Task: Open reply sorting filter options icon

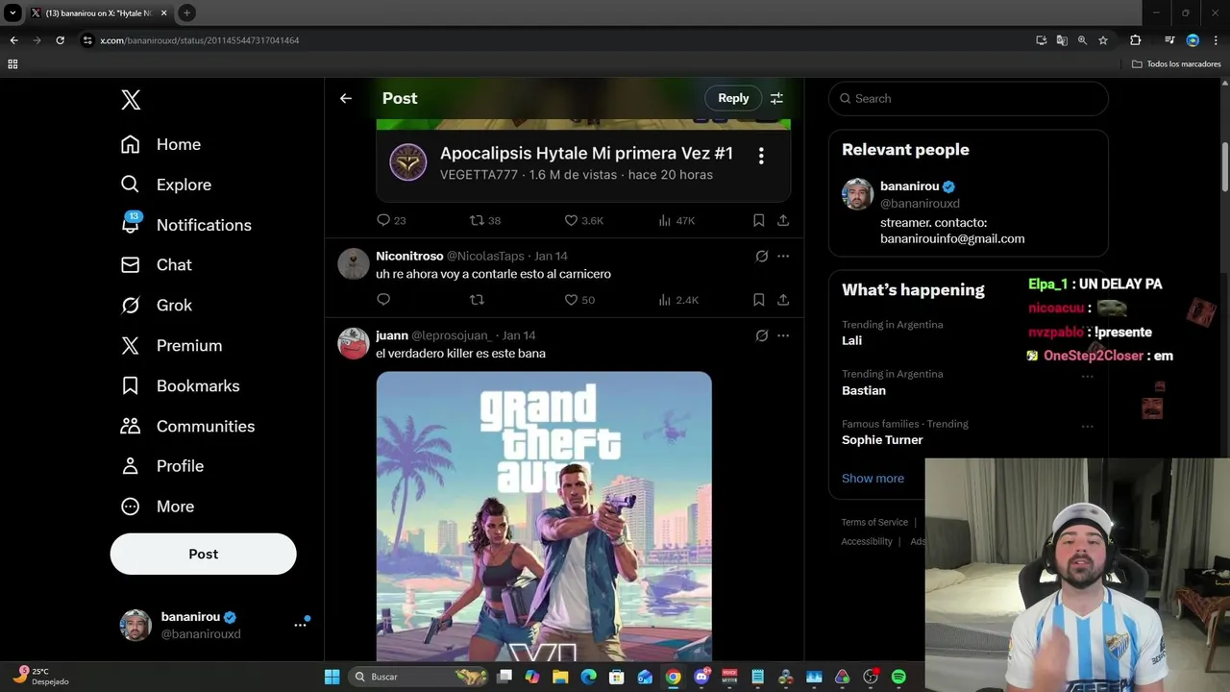Action: pyautogui.click(x=776, y=98)
